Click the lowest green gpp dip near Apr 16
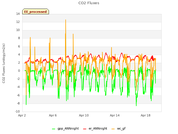The image size is (178, 134). point(136,106)
